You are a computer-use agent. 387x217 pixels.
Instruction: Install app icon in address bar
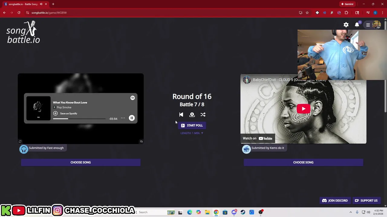301,13
